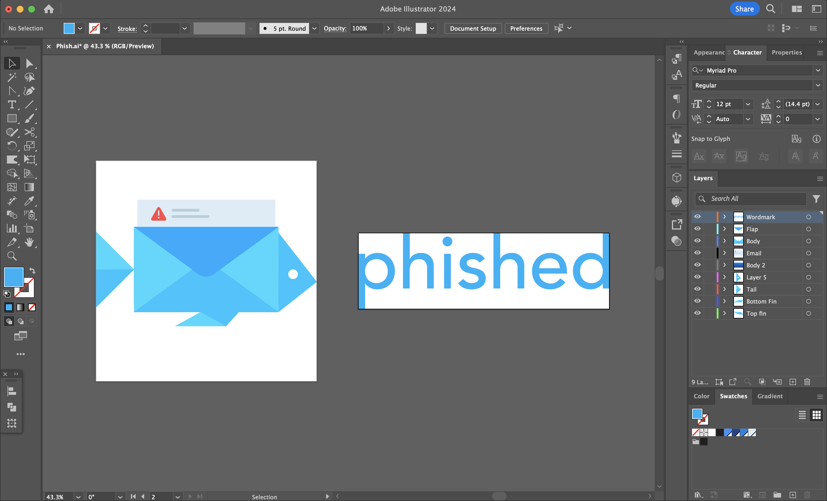Hide the Email layer
Image resolution: width=827 pixels, height=501 pixels.
(697, 253)
